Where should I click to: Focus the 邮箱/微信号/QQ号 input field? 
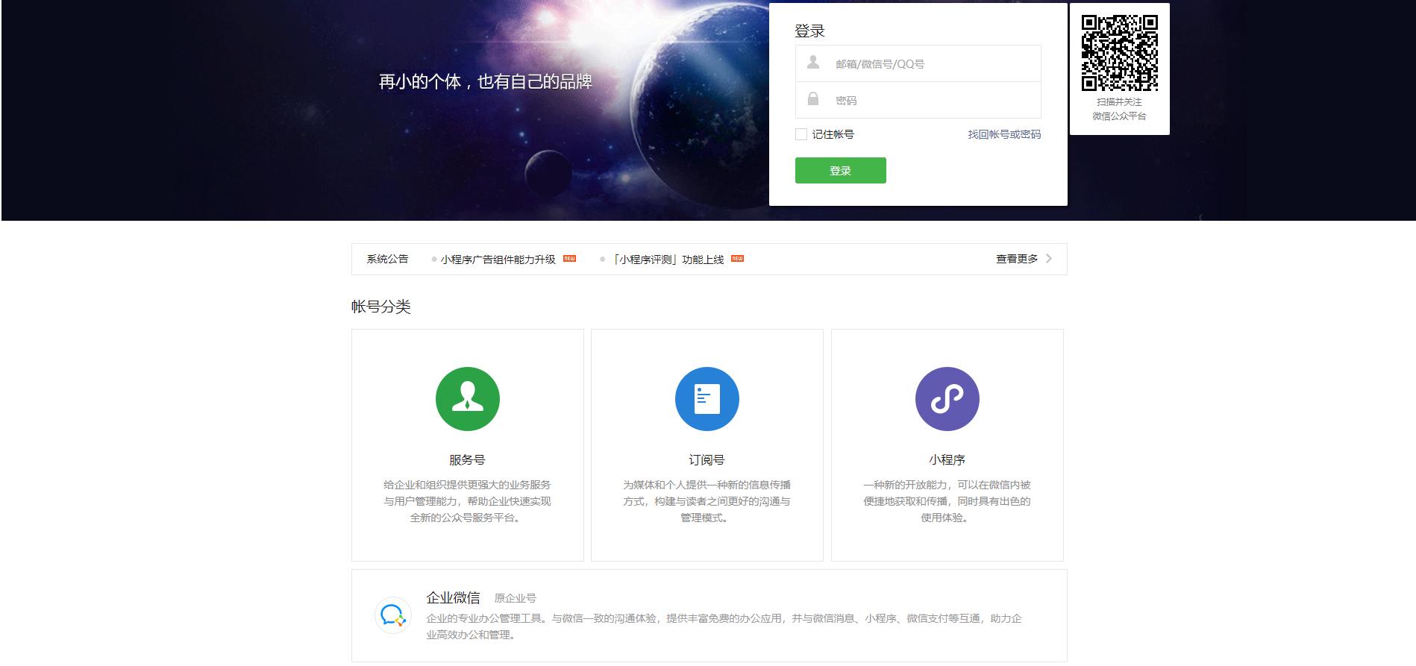coord(918,63)
